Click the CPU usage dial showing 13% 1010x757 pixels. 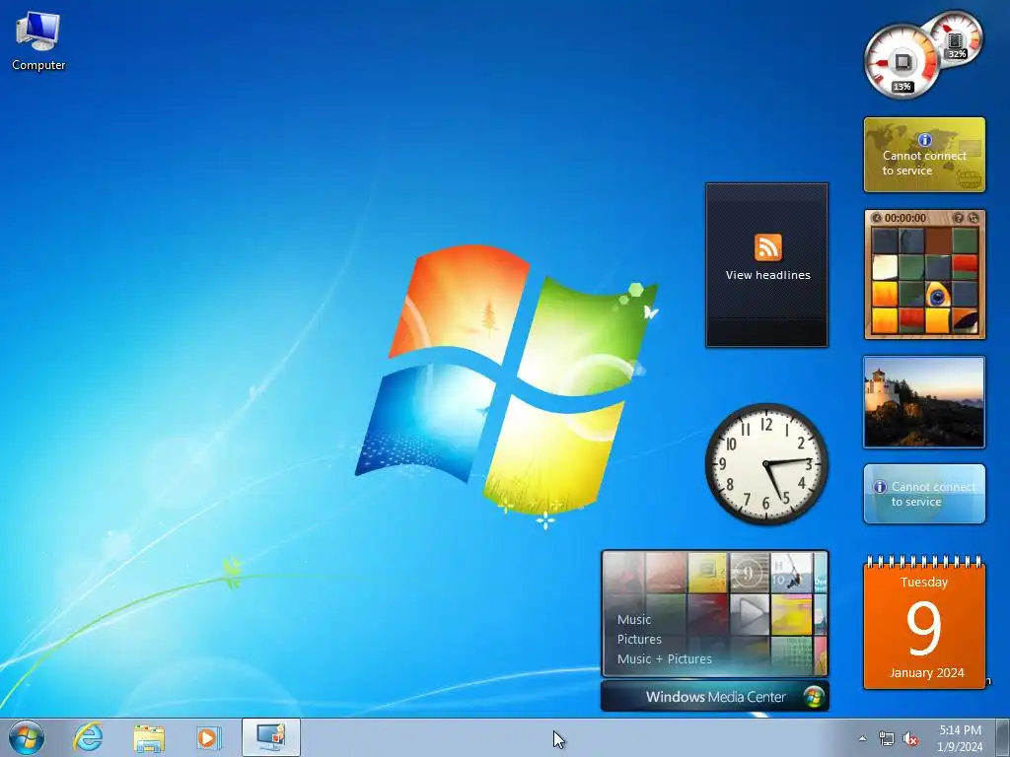[902, 62]
